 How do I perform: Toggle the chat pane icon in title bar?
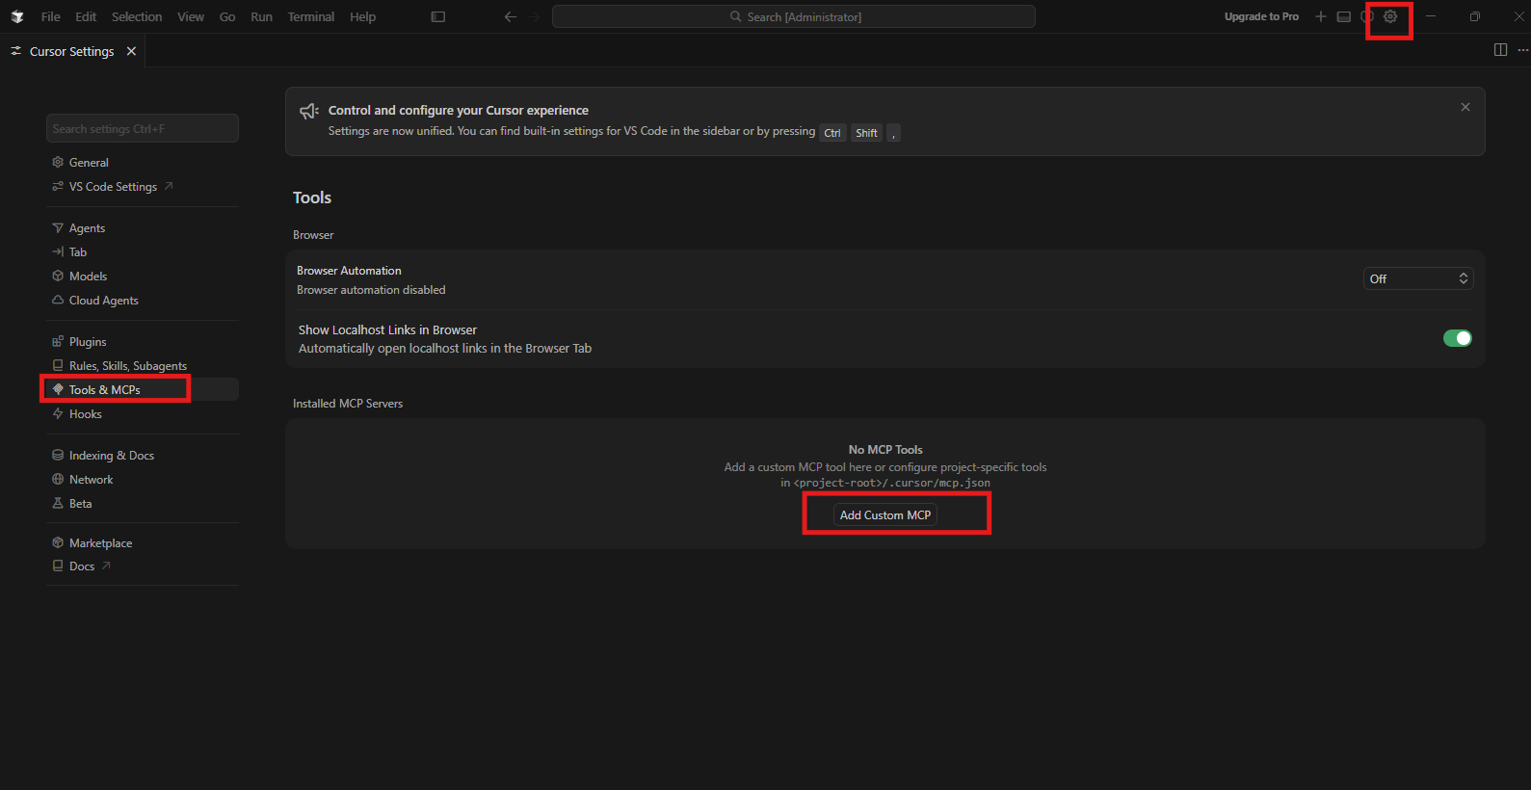coord(1366,16)
